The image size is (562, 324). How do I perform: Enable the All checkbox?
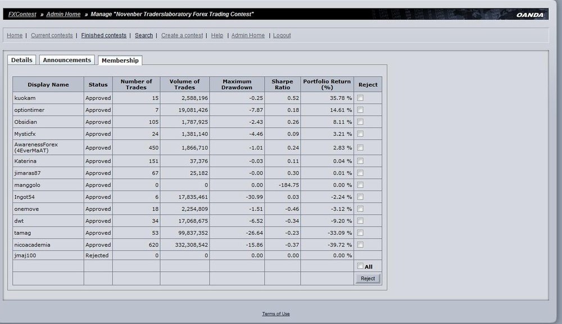[360, 266]
